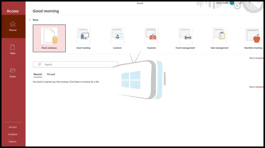Click the search magnifier icon
The image size is (265, 148).
39,64
